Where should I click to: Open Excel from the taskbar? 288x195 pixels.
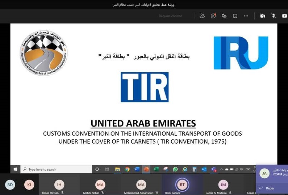pos(156,169)
